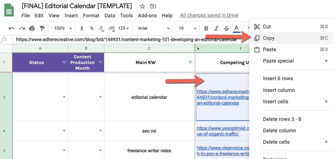
Task: Open the Content Production Month filter
Action: 100,62
